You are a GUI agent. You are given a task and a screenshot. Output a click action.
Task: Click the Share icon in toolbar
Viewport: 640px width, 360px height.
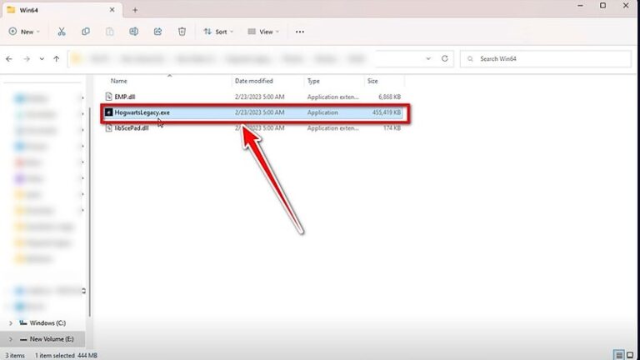pos(157,32)
